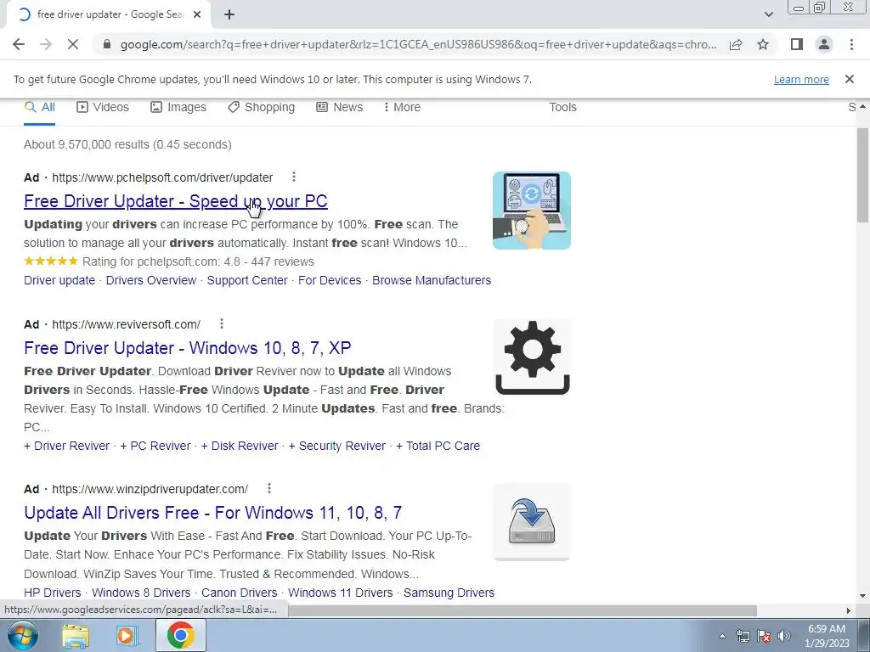Open the Windows Start menu

[x=23, y=635]
